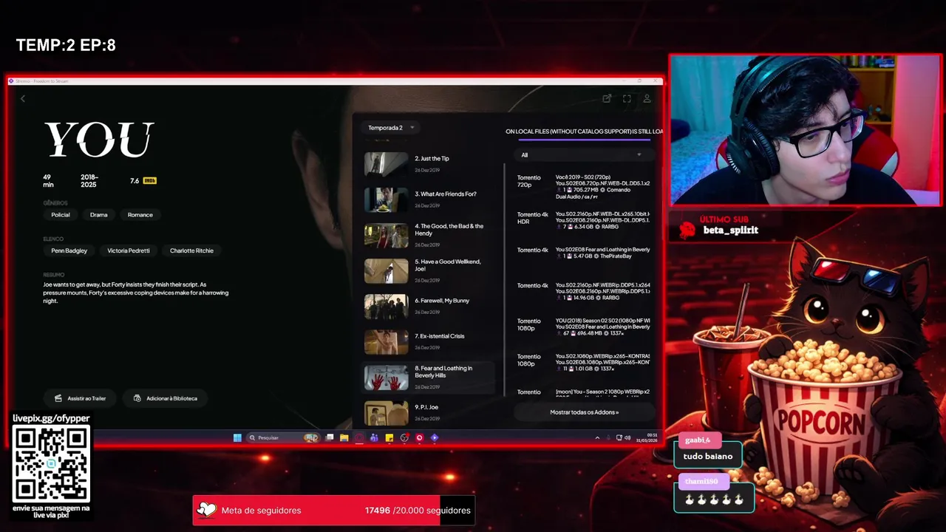Click thumbnail of episode 6 Farewell, My Bunny
The height and width of the screenshot is (532, 946).
click(386, 306)
